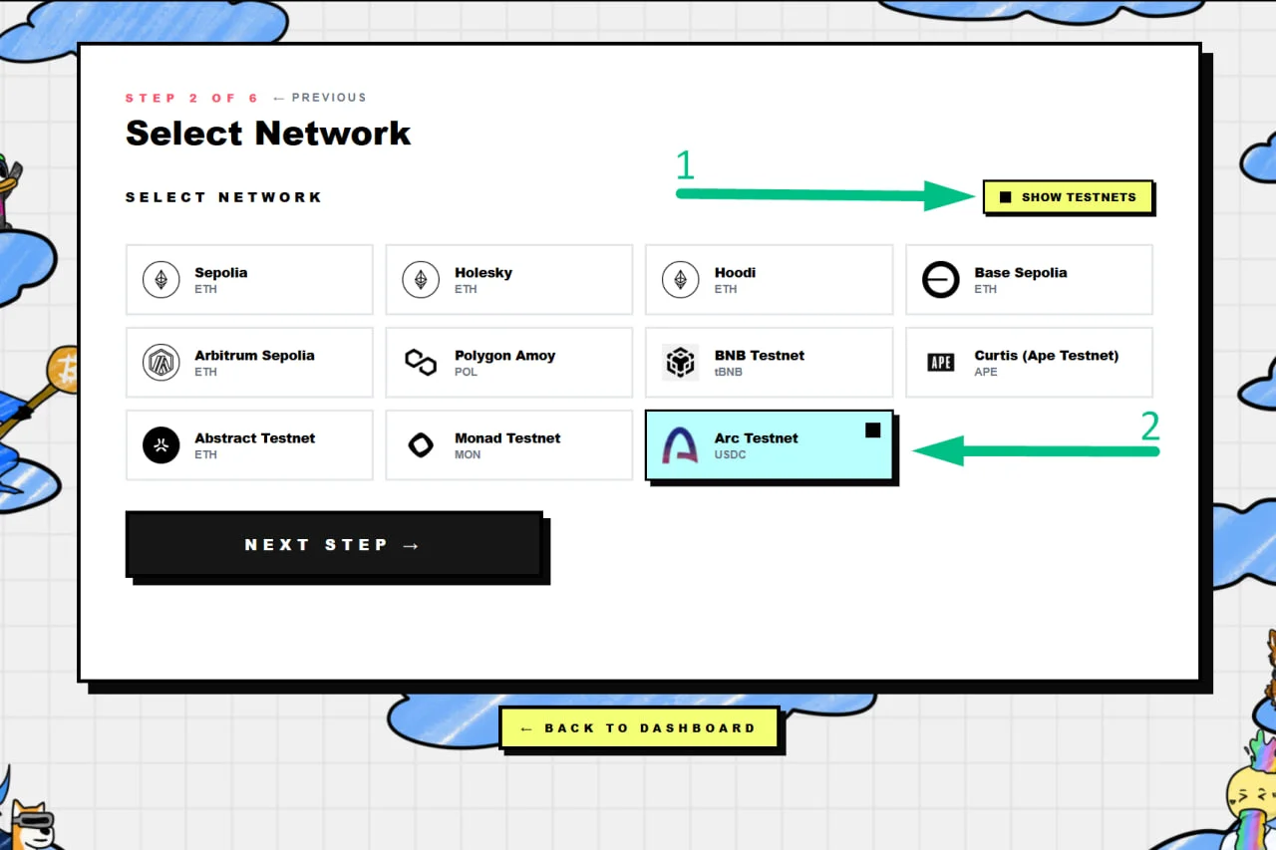The height and width of the screenshot is (850, 1276).
Task: Click the BNB Testnet cube logo
Action: pos(681,363)
